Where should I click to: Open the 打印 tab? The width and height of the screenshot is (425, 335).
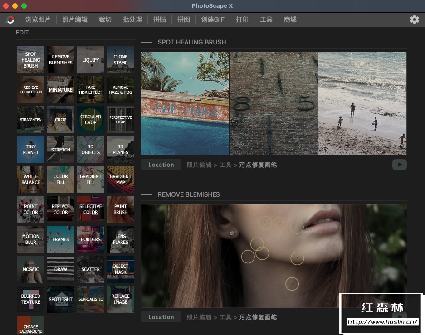coord(242,19)
